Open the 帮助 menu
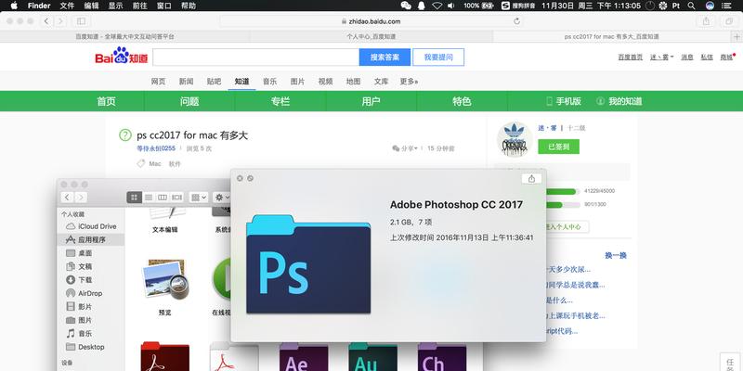The image size is (743, 371). click(x=189, y=6)
